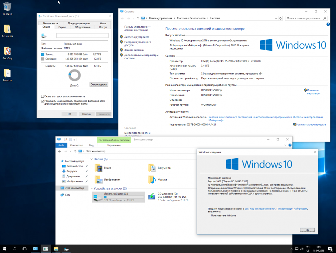Toggle allow indexing file contents checkbox

pos(43,101)
